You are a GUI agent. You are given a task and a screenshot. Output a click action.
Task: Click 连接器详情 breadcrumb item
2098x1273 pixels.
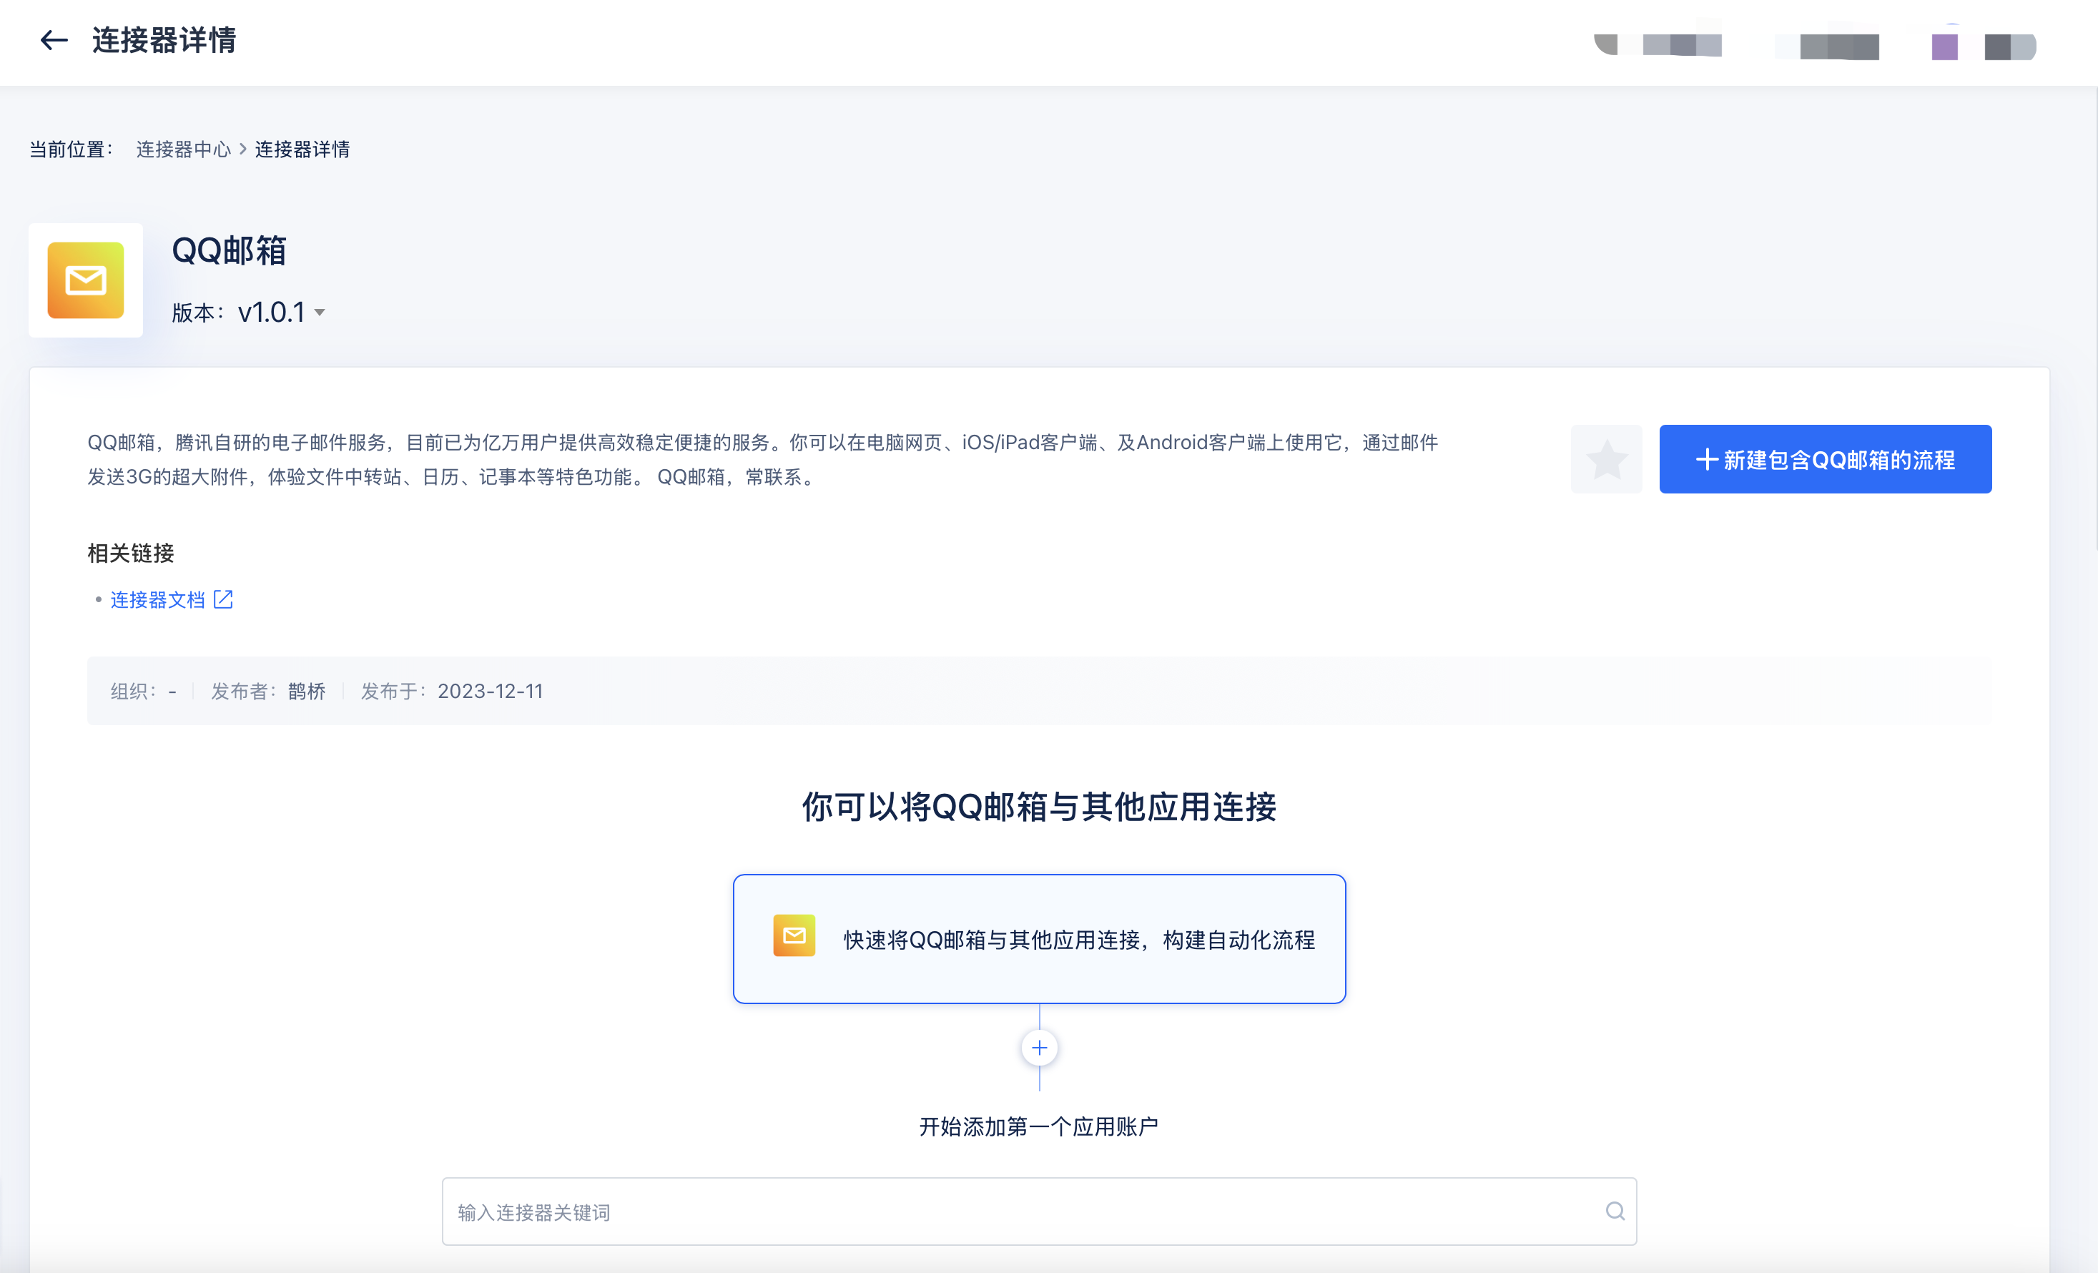click(302, 149)
